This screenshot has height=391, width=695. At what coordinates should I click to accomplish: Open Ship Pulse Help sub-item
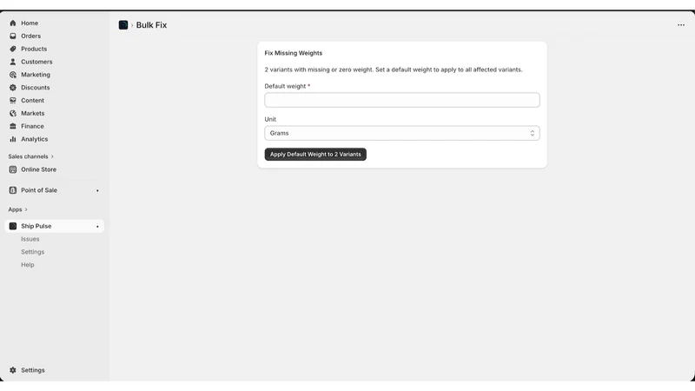[28, 265]
